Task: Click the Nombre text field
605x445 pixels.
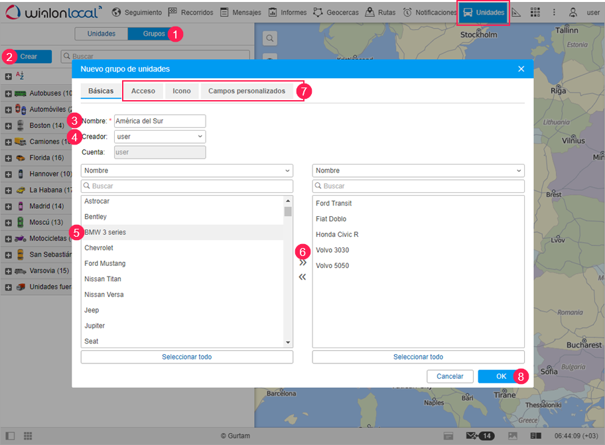Action: (x=160, y=121)
